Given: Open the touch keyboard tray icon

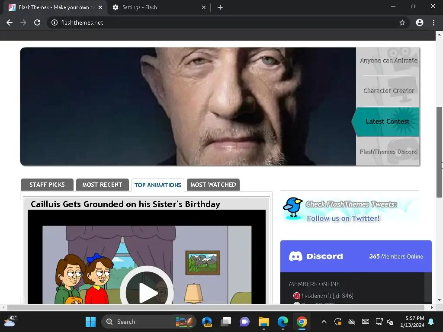Looking at the screenshot, I should [x=365, y=322].
